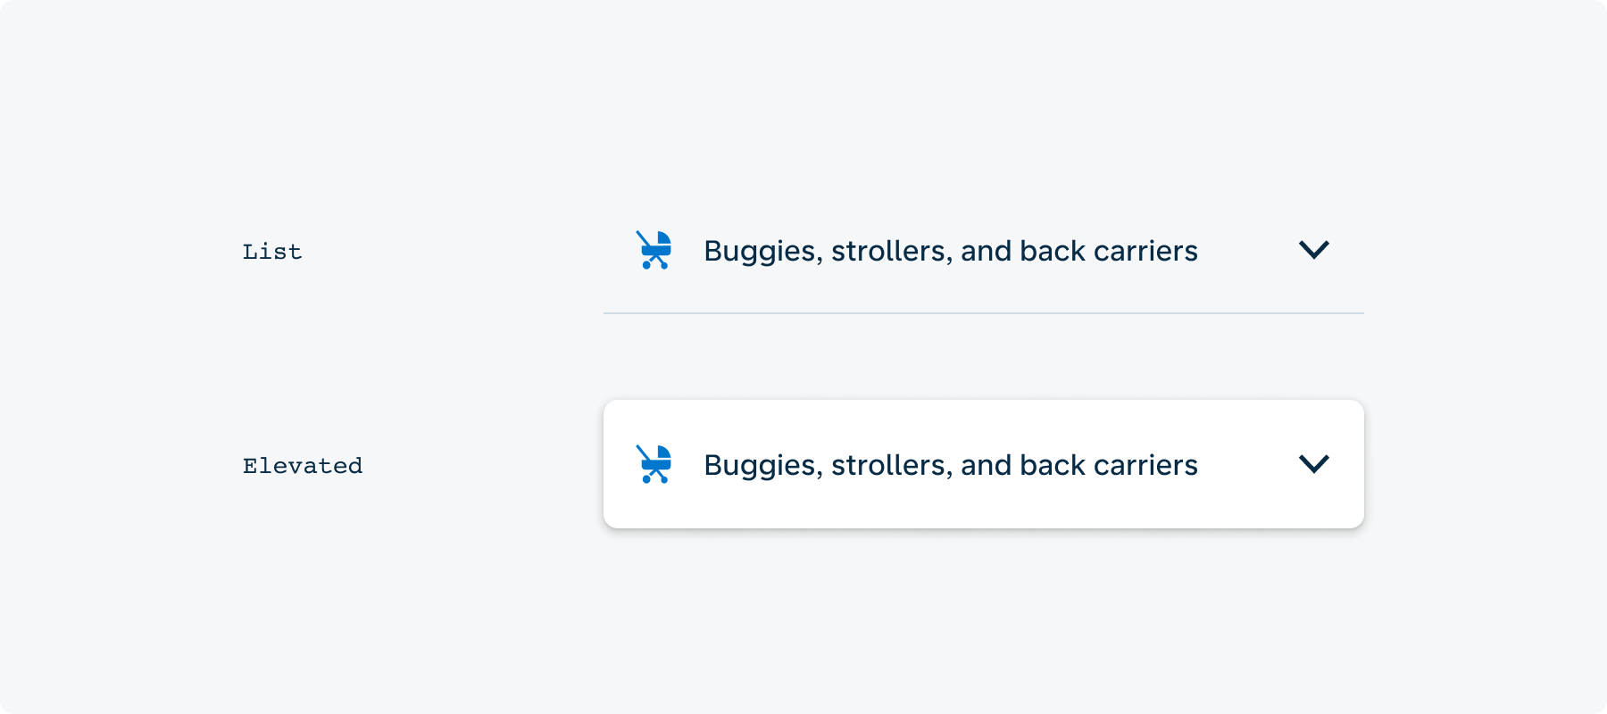1607x714 pixels.
Task: Click the stroller icon in the List row
Action: [x=654, y=250]
